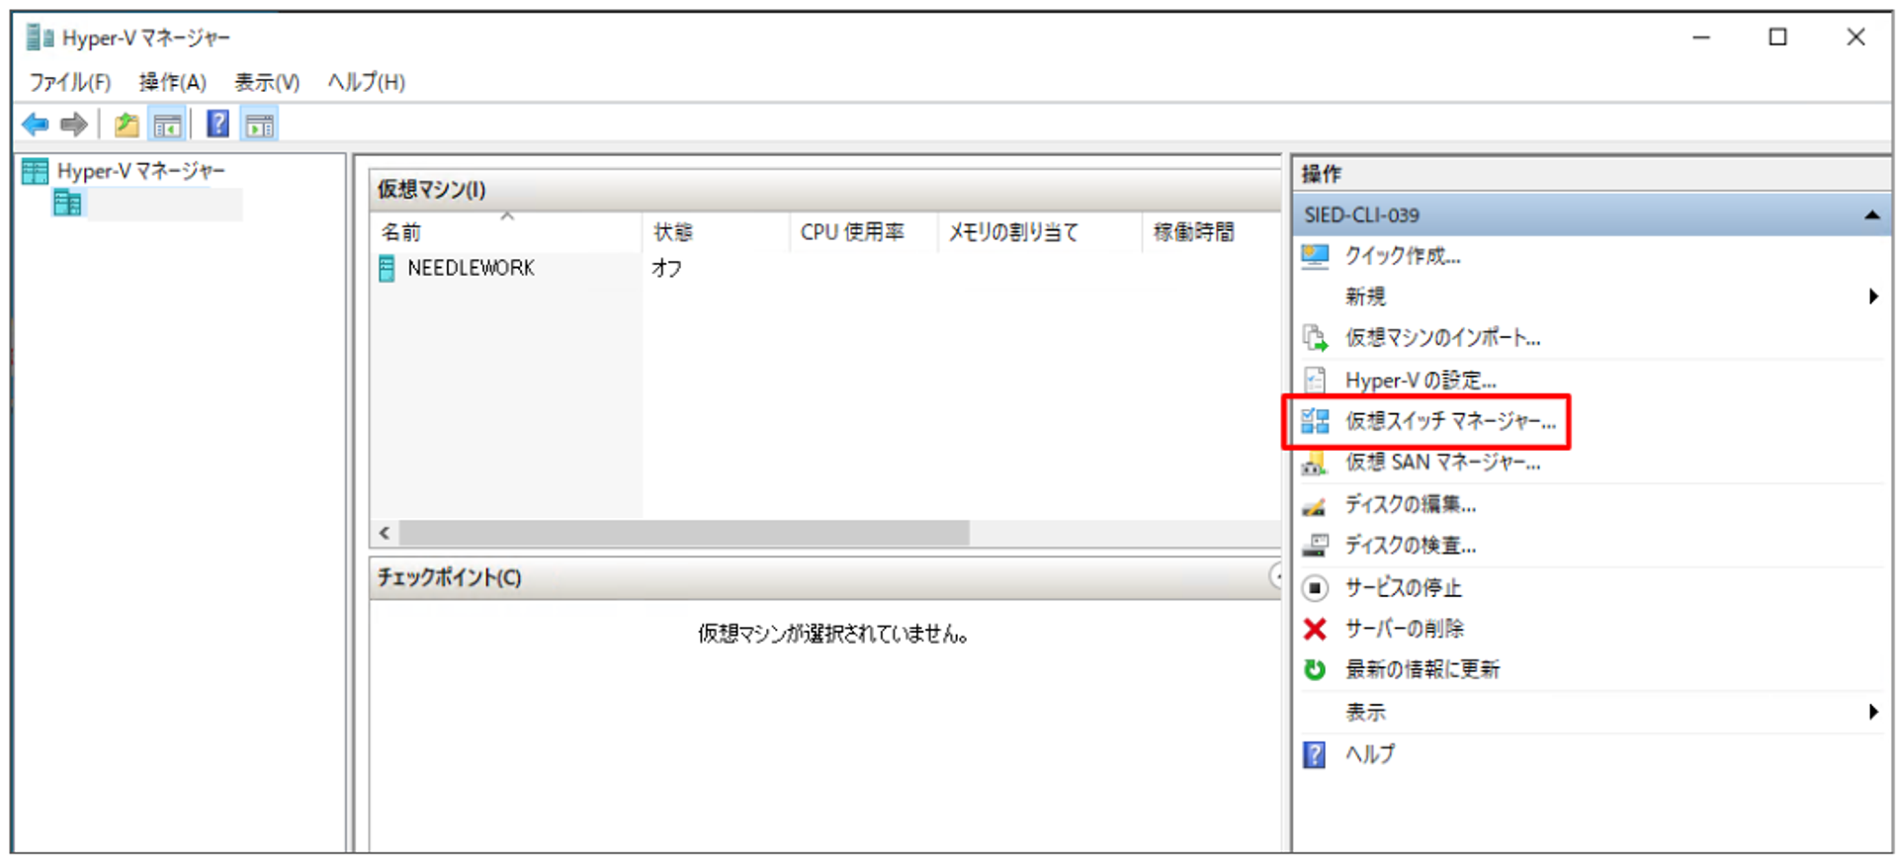Open the ヘルプ(H) menu
Image resolution: width=1898 pixels, height=862 pixels.
pos(367,82)
